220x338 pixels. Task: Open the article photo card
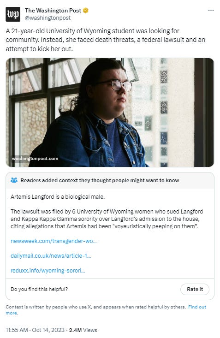pos(110,113)
